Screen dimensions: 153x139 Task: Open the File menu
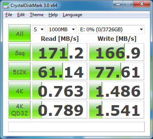[x=9, y=15]
